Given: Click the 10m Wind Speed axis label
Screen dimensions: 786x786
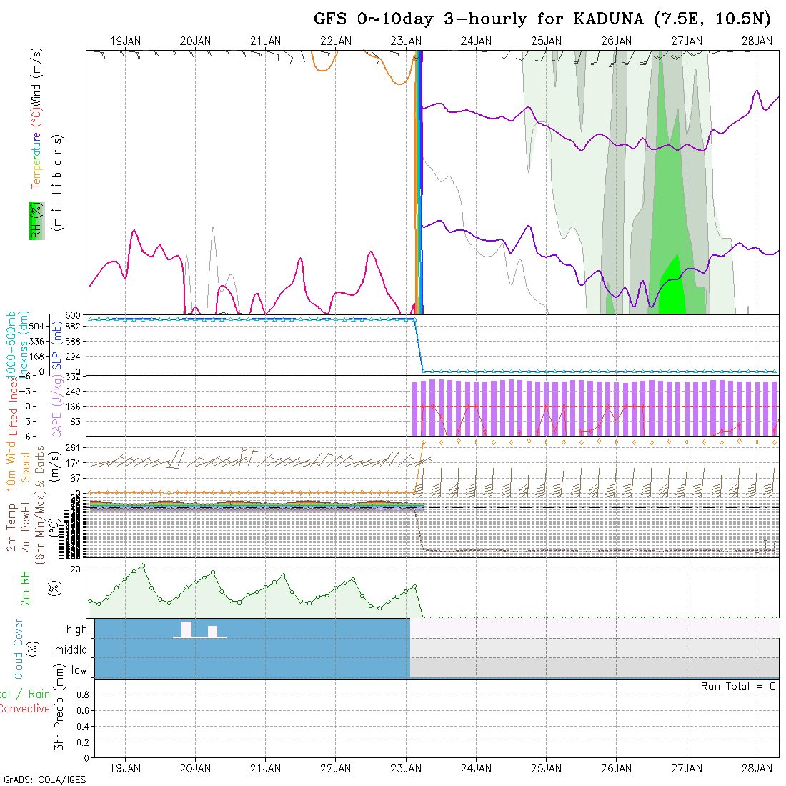Looking at the screenshot, I should (18, 467).
